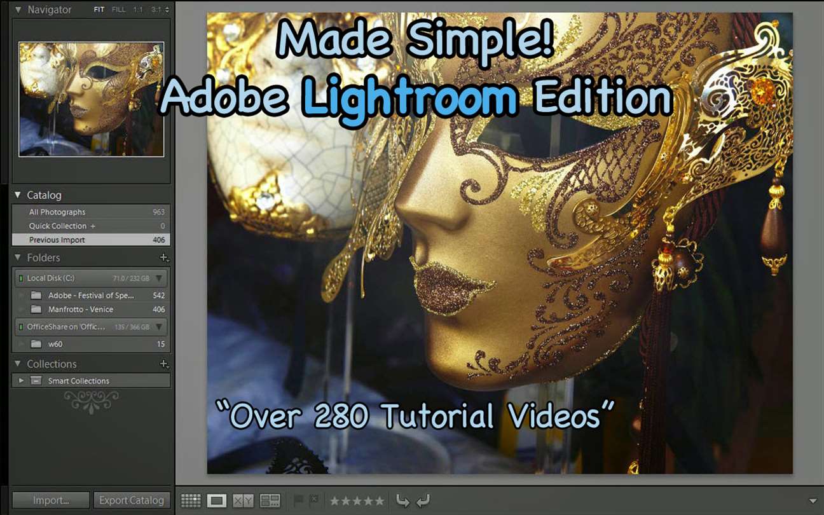Viewport: 824px width, 515px height.
Task: Click the green status light on Local Disk (C:)
Action: click(x=20, y=278)
